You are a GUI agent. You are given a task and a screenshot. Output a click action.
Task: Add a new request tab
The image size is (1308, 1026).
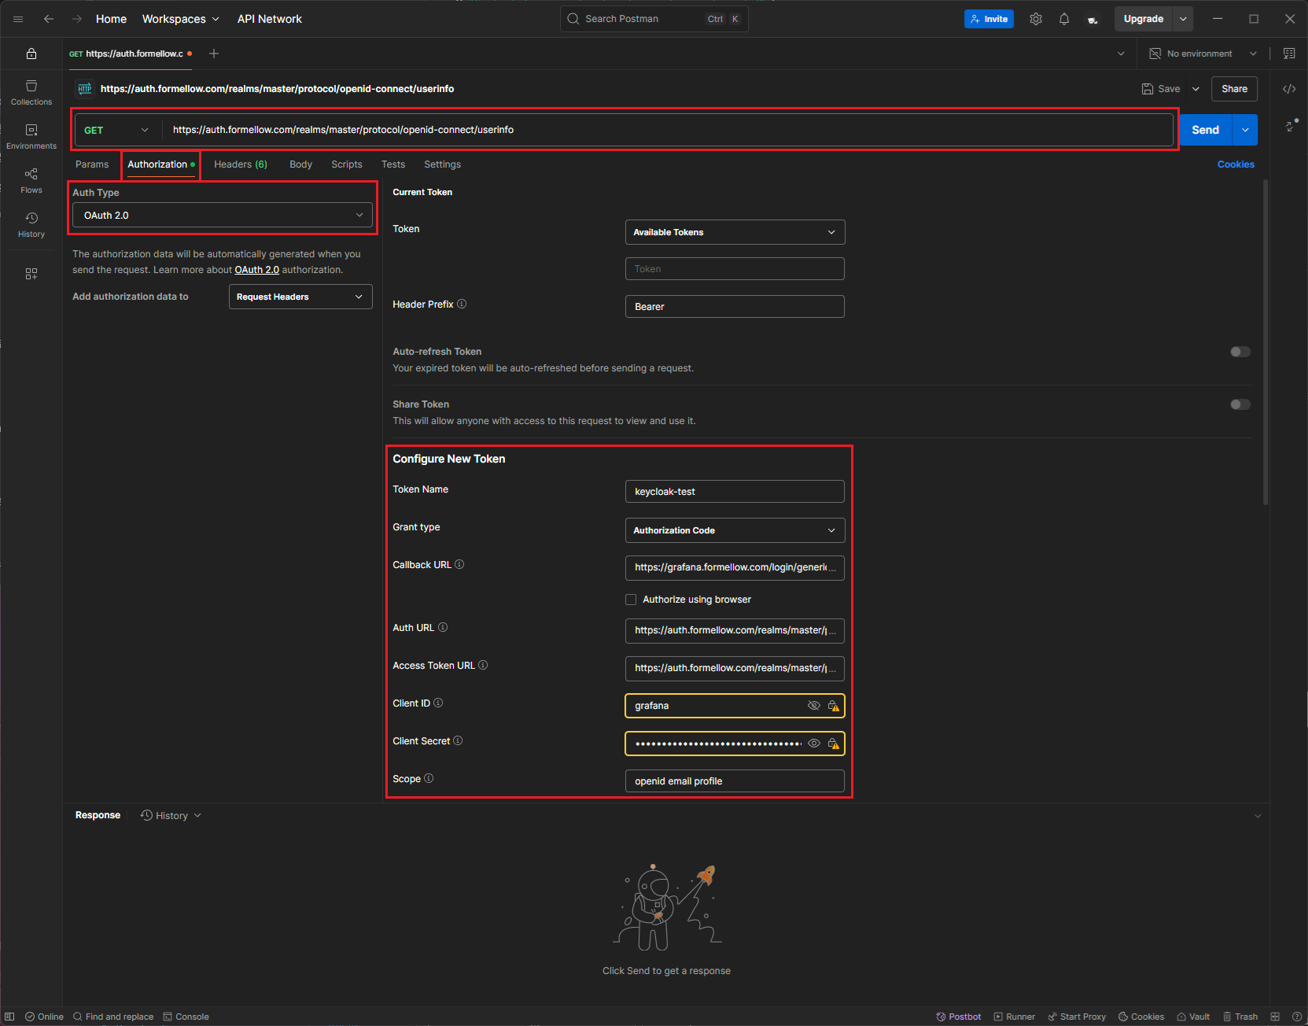pos(214,54)
